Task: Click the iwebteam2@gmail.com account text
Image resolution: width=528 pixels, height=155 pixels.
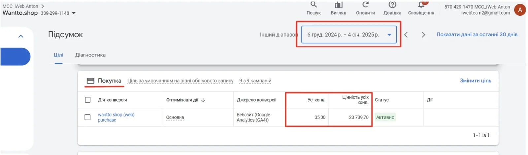Action: point(485,13)
